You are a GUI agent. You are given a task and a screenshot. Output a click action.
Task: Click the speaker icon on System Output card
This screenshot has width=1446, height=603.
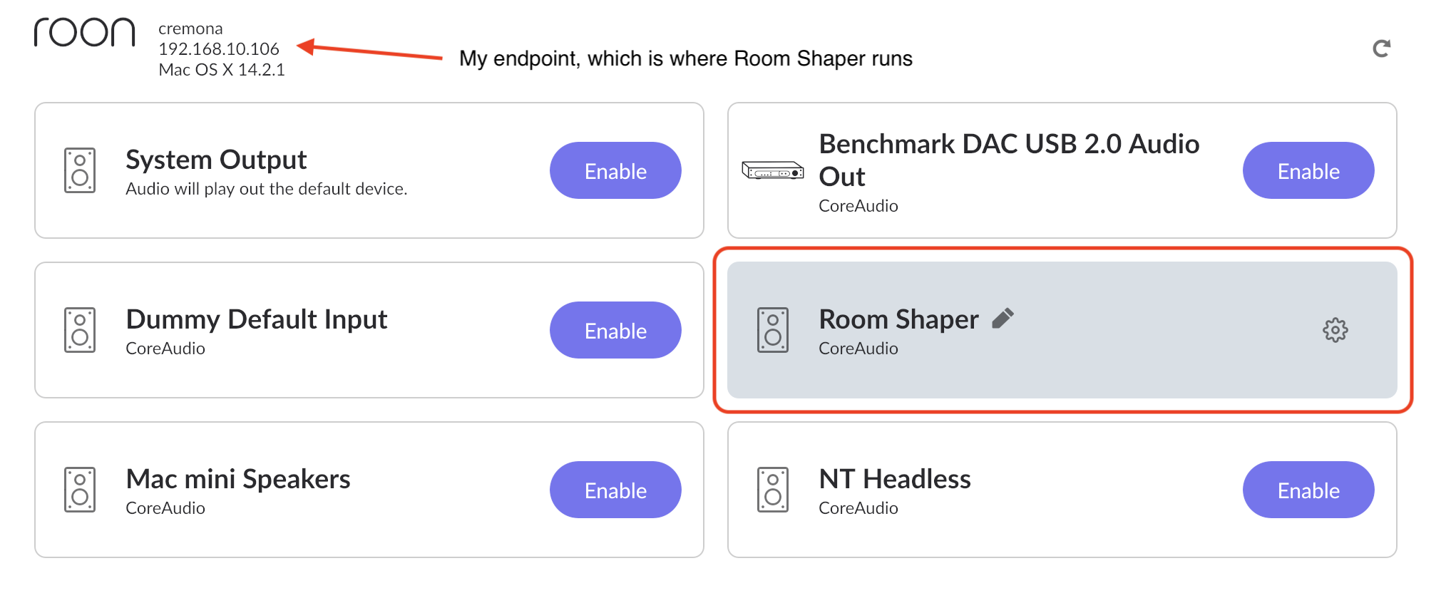[x=81, y=170]
